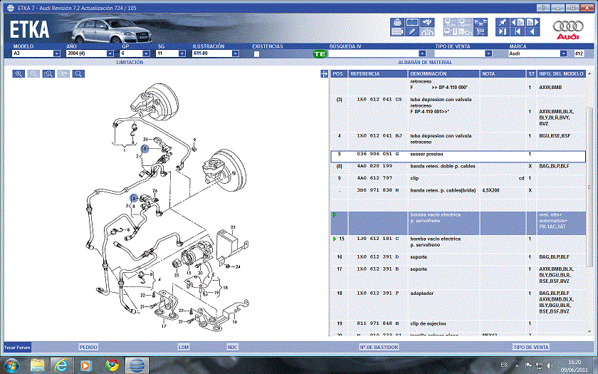Go to previous illustration page icon
This screenshot has width=598, height=374.
point(518,23)
